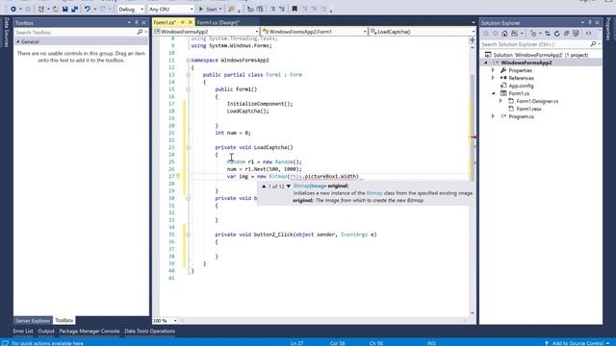Switch to the Form1.cs [Design] tab

click(x=218, y=22)
